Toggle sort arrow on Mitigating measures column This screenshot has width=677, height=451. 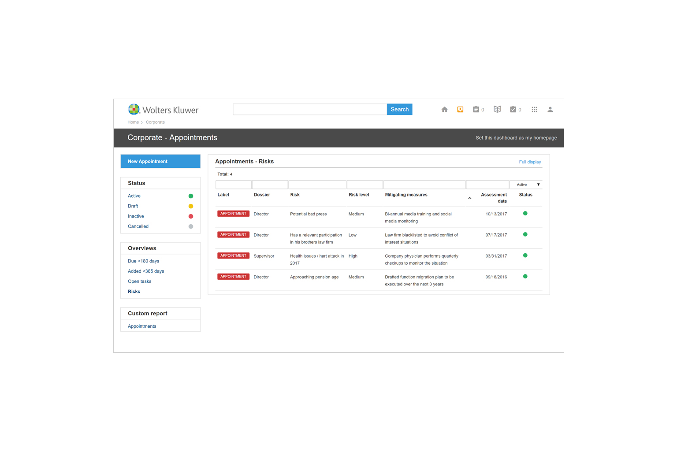pyautogui.click(x=469, y=198)
